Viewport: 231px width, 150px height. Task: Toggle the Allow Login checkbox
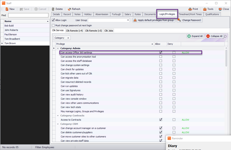53,20
